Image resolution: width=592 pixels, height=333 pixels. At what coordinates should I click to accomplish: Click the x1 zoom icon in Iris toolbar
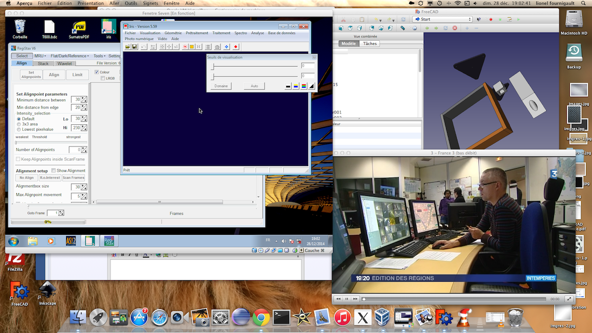pos(176,47)
